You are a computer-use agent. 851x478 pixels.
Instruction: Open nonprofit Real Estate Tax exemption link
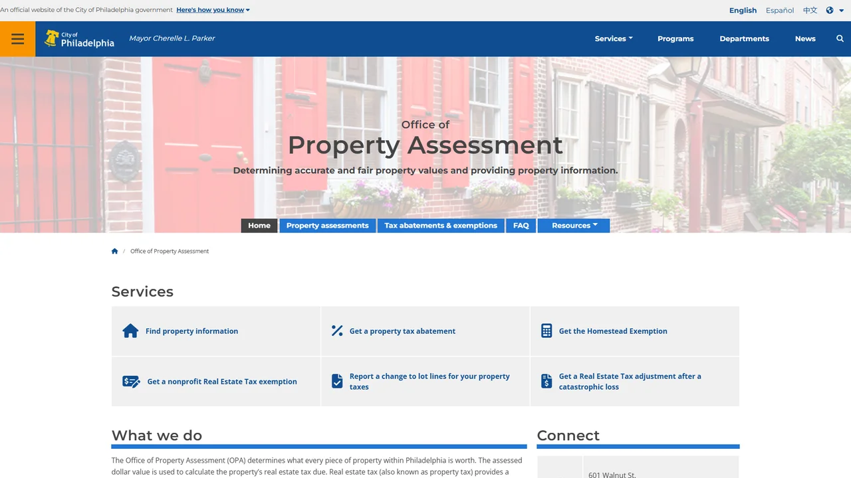222,382
